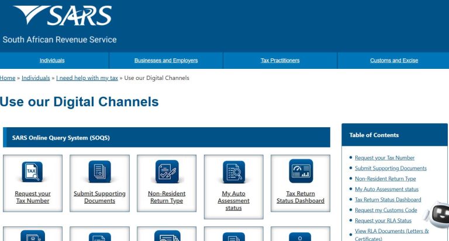Navigate to Individuals breadcrumb link

click(36, 78)
